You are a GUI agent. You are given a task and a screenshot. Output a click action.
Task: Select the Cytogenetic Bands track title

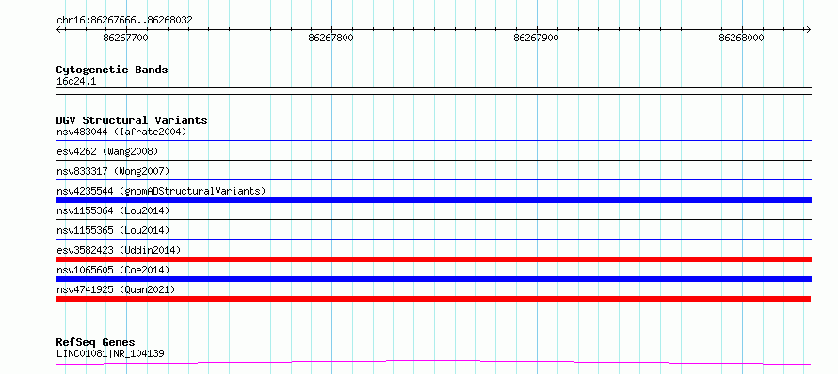112,70
